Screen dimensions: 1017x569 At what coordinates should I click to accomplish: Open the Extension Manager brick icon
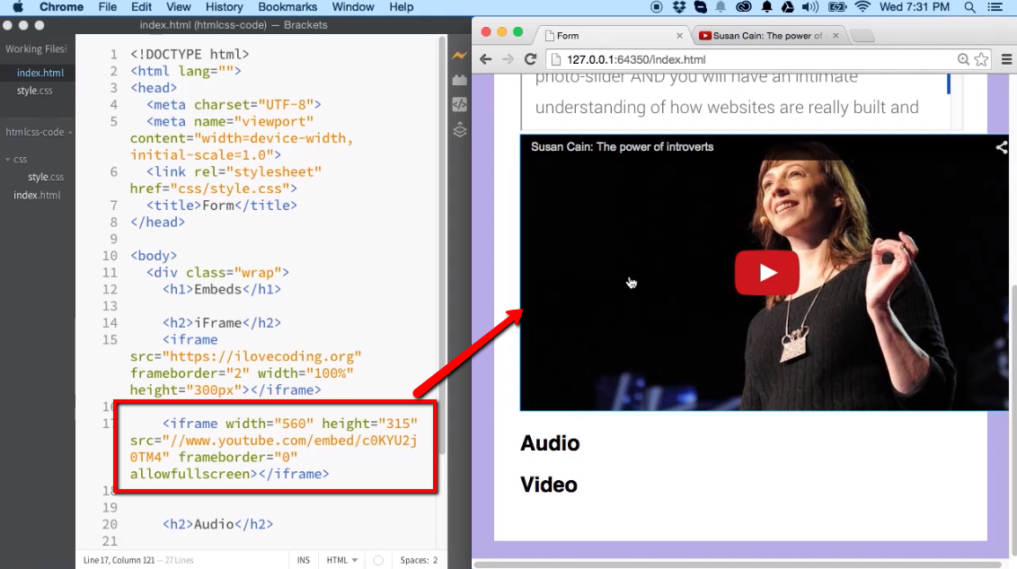tap(459, 81)
